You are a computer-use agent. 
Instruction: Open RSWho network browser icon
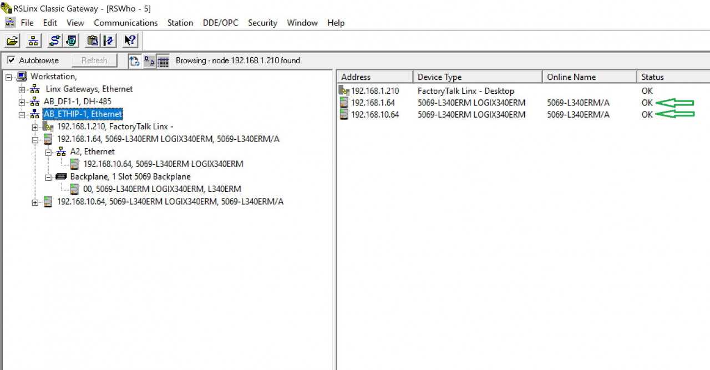(33, 40)
